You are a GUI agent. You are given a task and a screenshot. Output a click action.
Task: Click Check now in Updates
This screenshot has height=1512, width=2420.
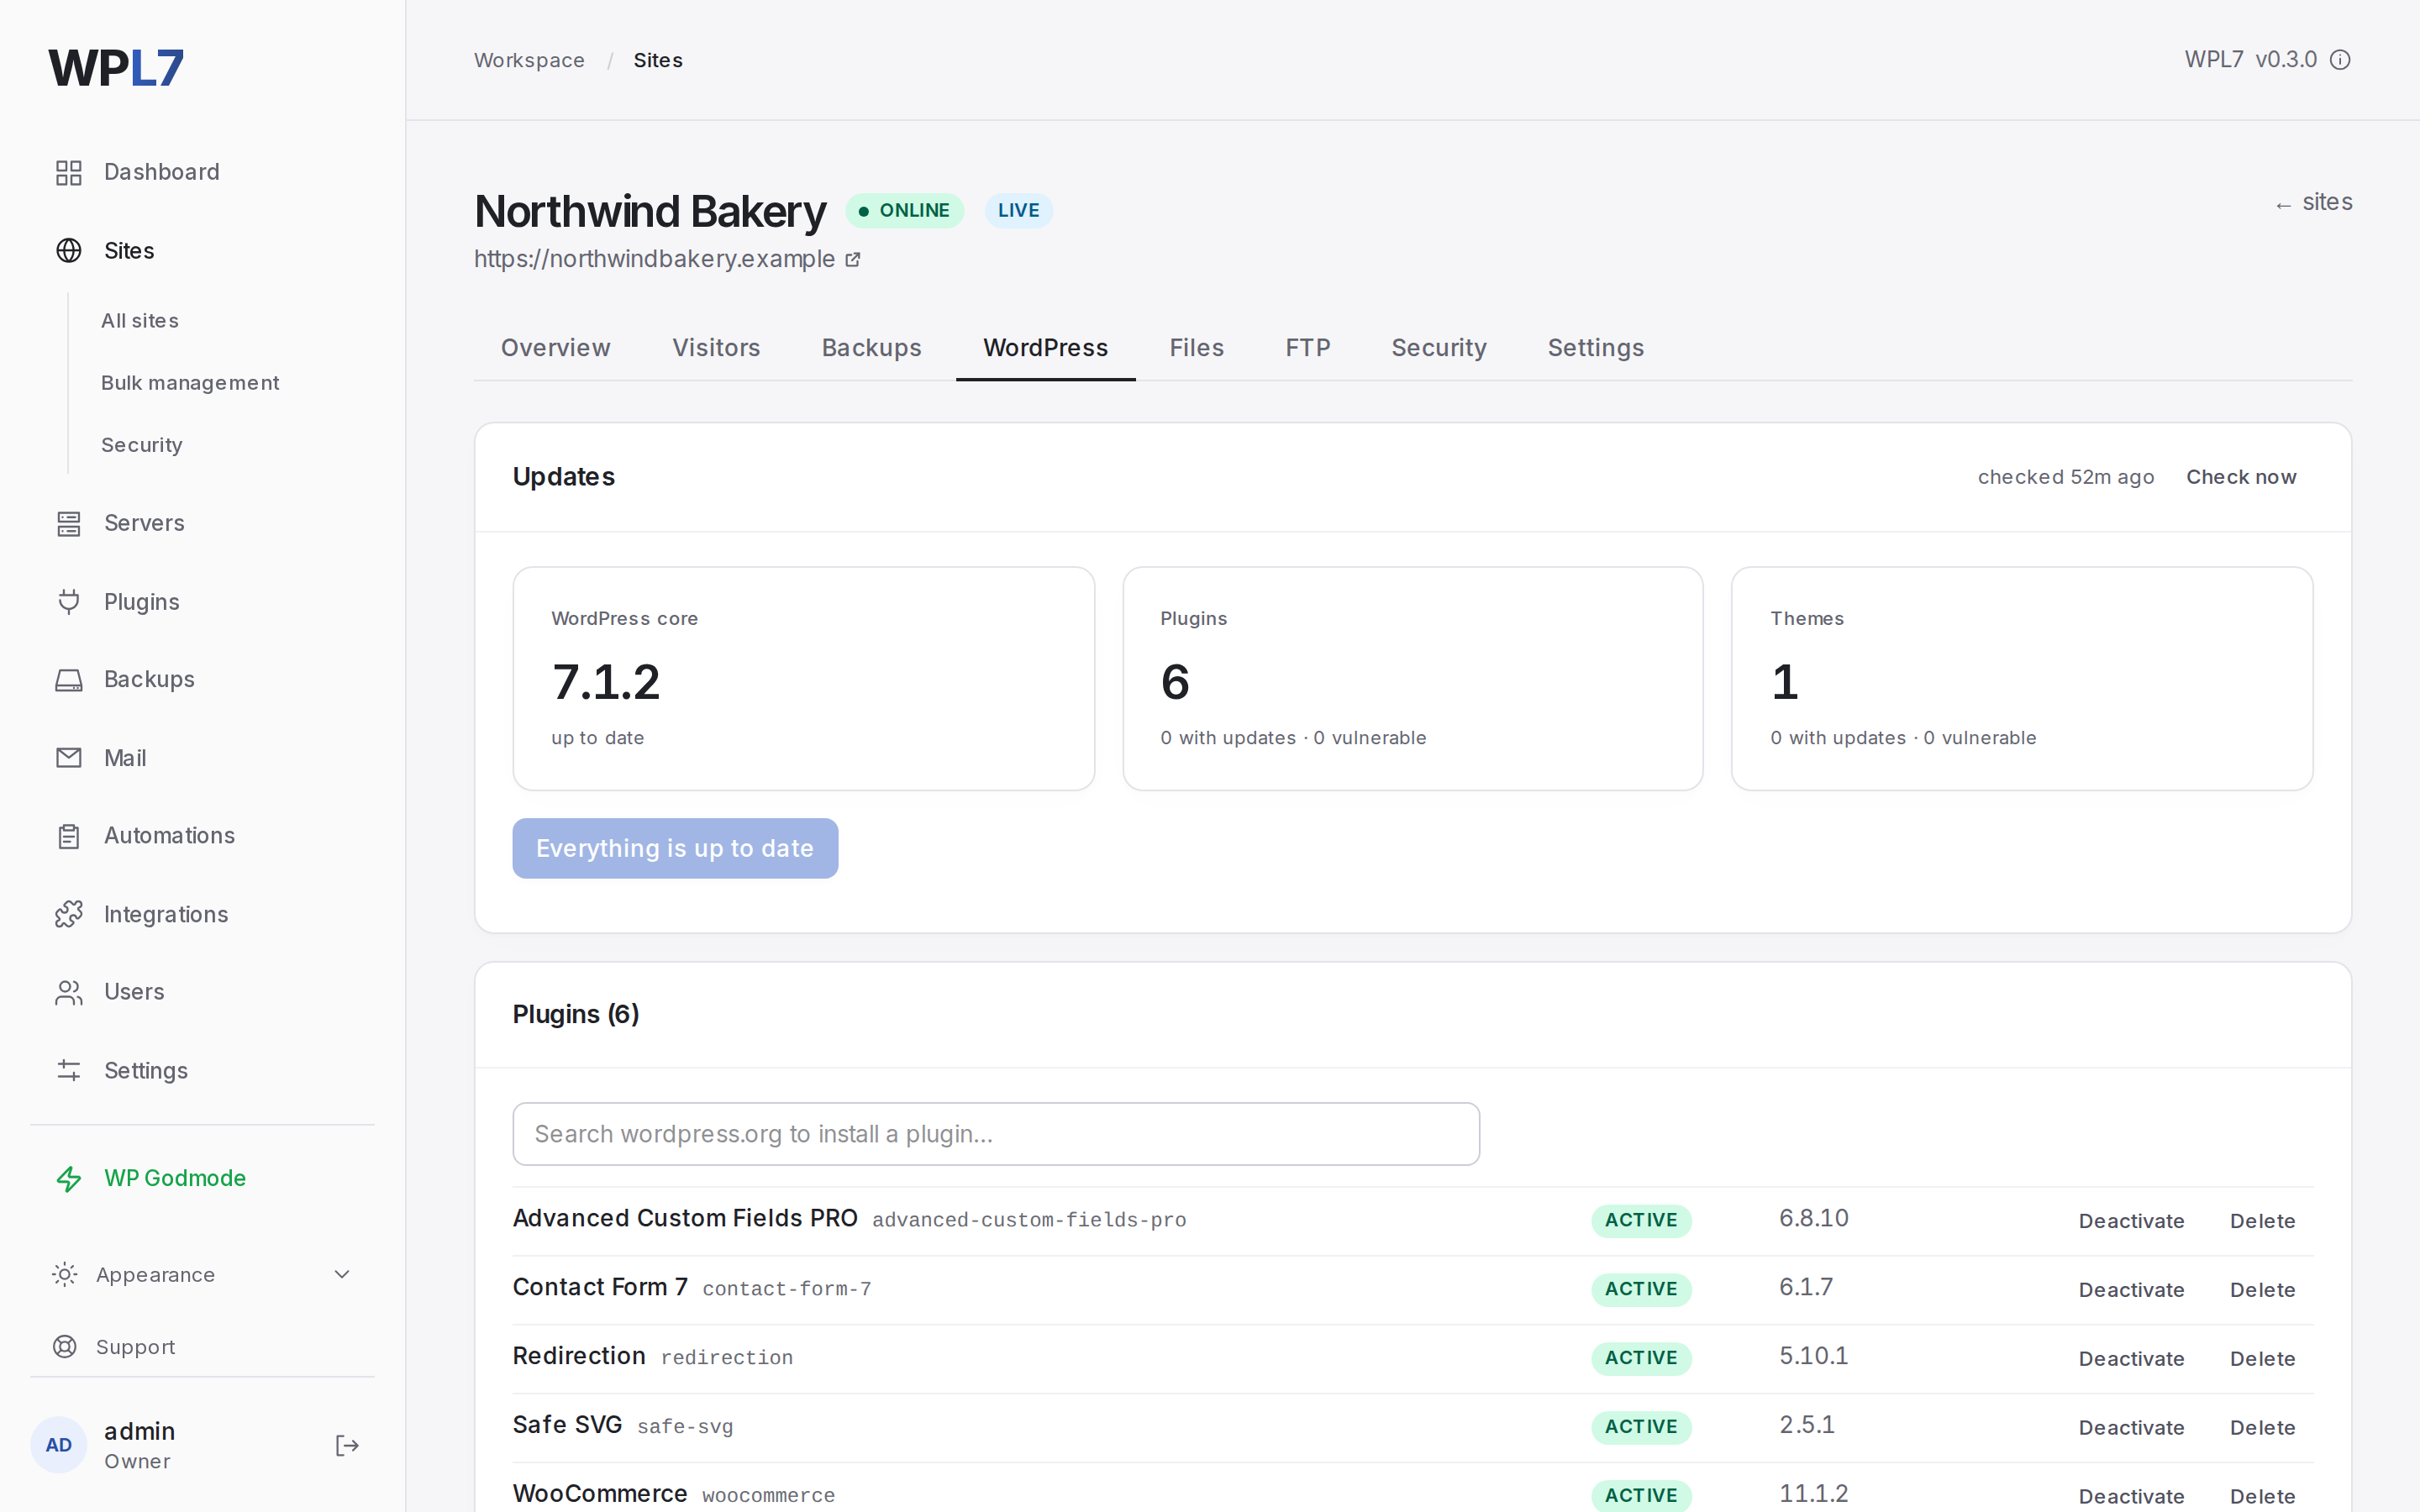click(x=2241, y=477)
